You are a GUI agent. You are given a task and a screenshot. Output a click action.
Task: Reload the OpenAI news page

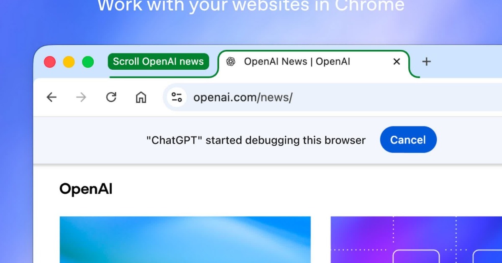(x=111, y=97)
